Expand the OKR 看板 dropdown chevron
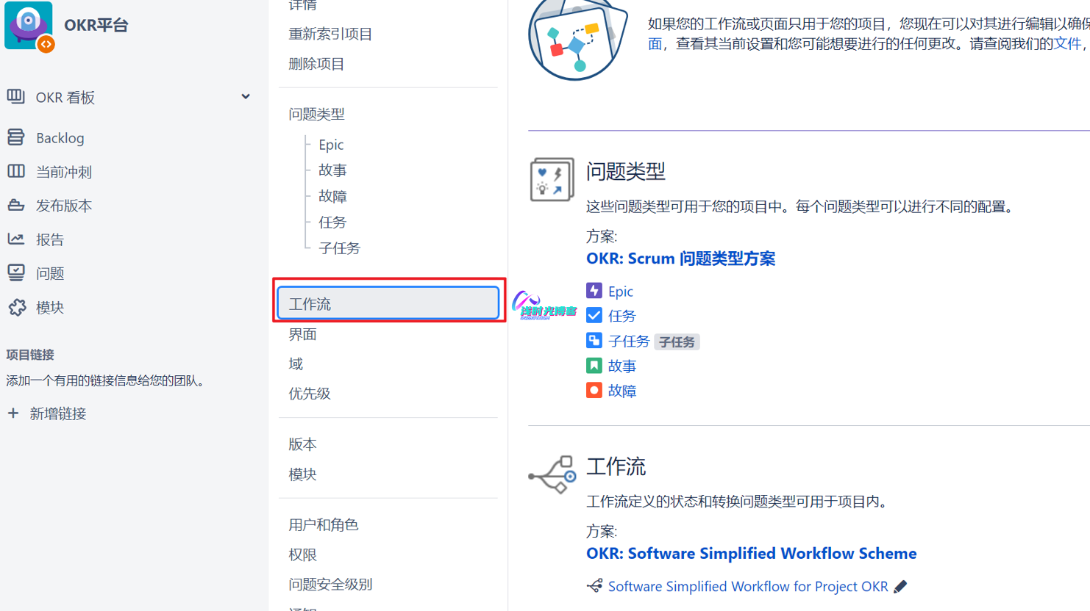Screen dimensions: 1090x611 point(246,97)
